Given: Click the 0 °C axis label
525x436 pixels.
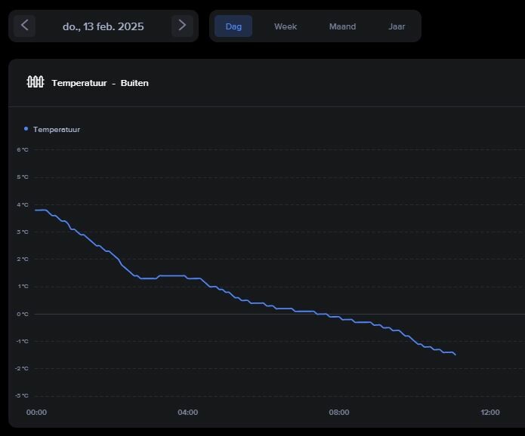Looking at the screenshot, I should pyautogui.click(x=23, y=314).
